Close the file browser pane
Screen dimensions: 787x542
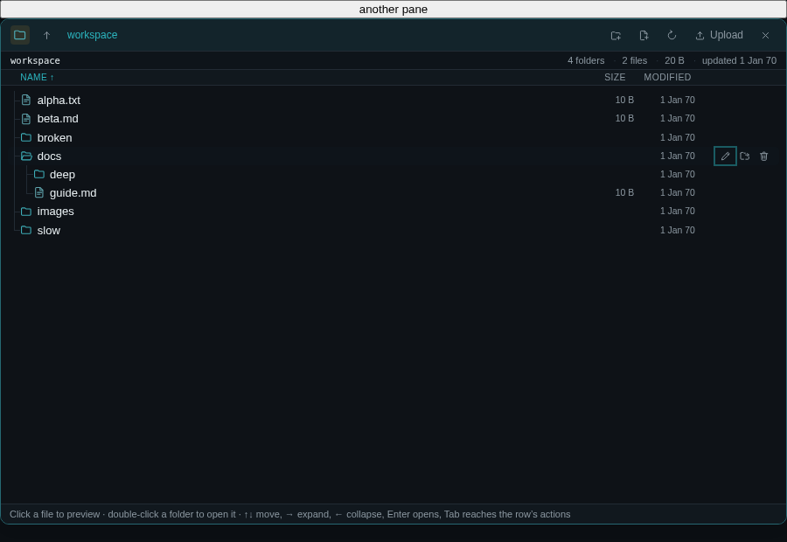(765, 35)
